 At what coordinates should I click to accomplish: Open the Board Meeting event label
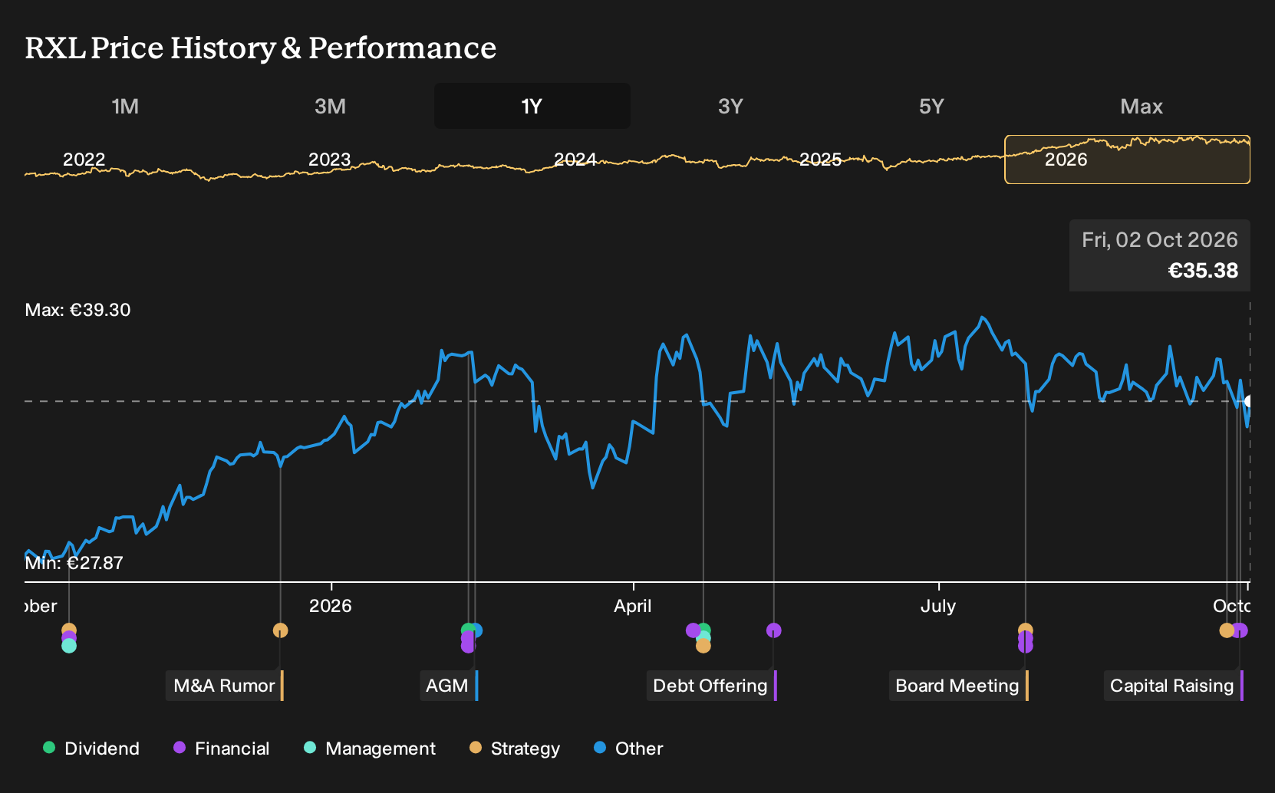959,686
